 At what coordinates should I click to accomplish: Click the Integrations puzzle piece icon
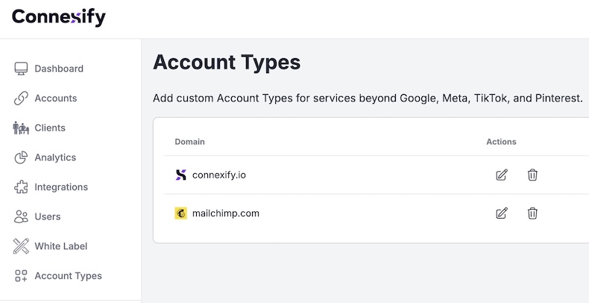[x=21, y=187]
